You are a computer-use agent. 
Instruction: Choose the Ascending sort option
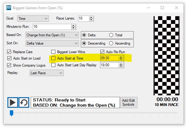coord(111,43)
